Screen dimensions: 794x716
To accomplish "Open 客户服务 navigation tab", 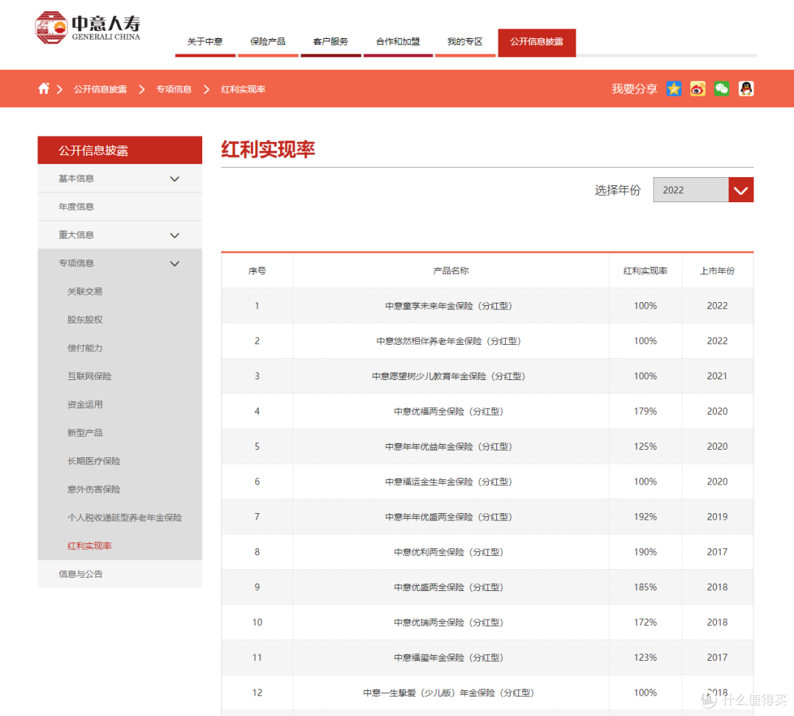I will (331, 41).
